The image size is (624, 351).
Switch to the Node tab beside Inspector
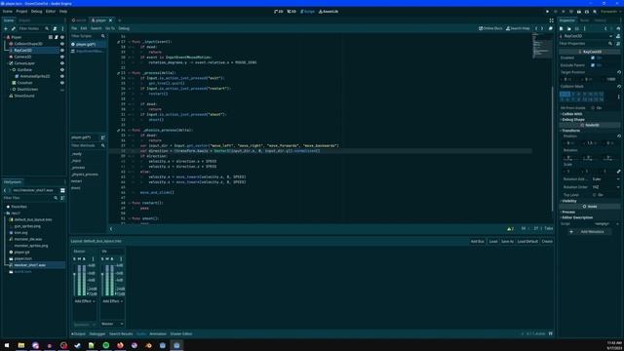(584, 20)
